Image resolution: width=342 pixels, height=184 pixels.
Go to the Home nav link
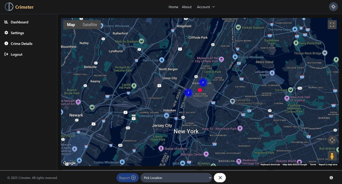[173, 7]
